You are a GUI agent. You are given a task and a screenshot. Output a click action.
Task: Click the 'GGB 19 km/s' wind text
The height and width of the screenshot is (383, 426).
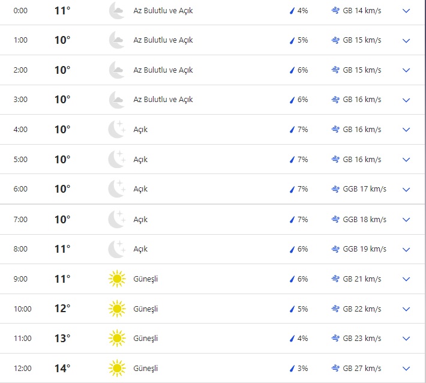365,249
